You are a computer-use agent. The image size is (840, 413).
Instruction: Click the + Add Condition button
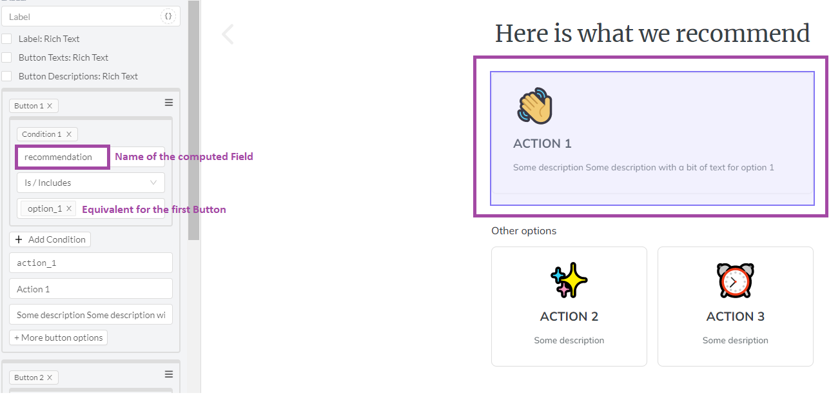[50, 239]
